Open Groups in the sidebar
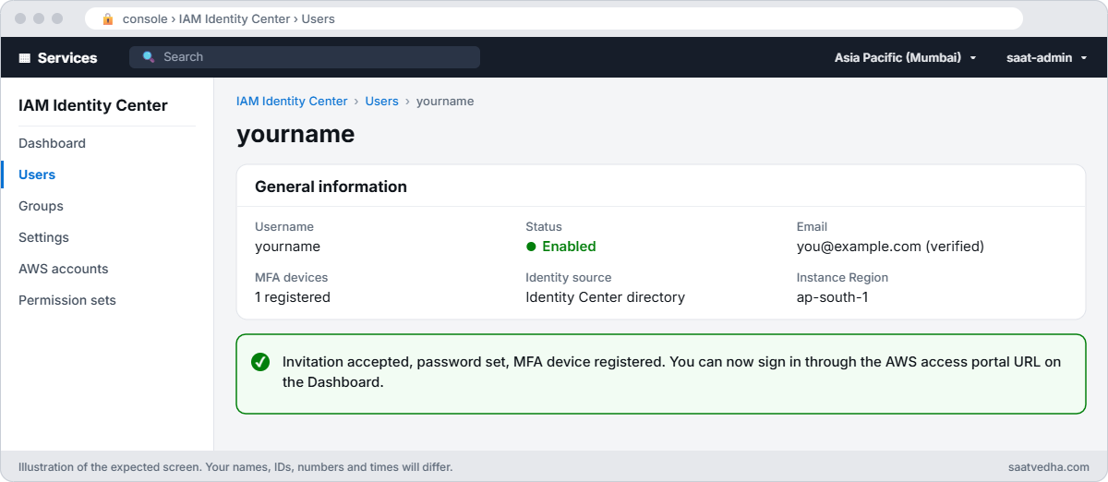1108x482 pixels. click(41, 206)
